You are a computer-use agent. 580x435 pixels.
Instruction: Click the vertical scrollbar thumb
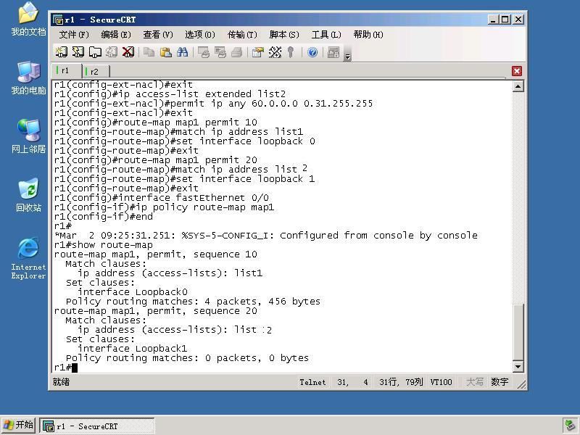point(518,332)
